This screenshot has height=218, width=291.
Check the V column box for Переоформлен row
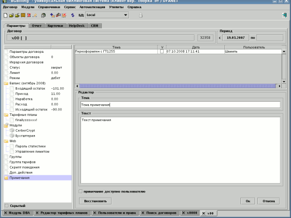[162, 52]
